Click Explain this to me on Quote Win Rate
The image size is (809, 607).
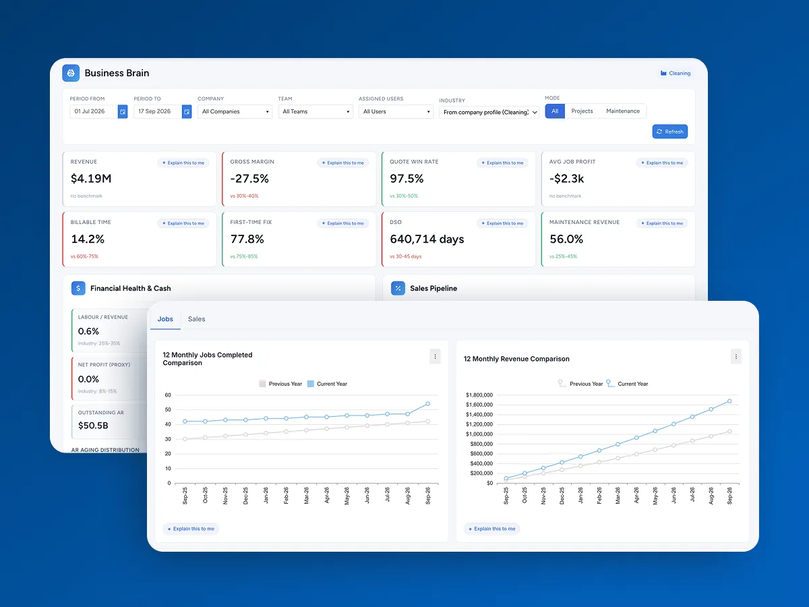(502, 163)
